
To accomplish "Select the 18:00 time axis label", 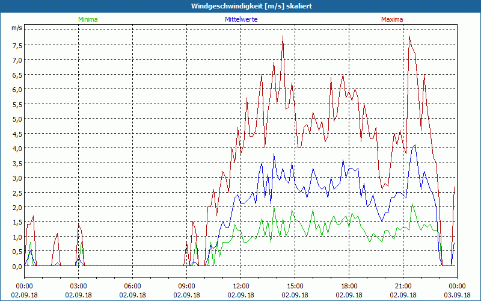I will 349,286.
